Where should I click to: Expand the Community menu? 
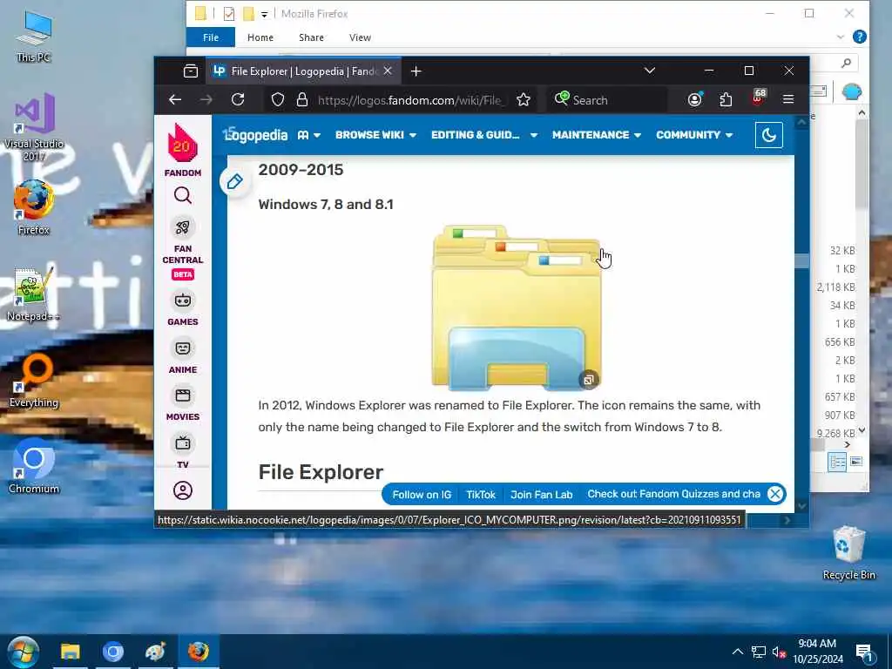(694, 135)
